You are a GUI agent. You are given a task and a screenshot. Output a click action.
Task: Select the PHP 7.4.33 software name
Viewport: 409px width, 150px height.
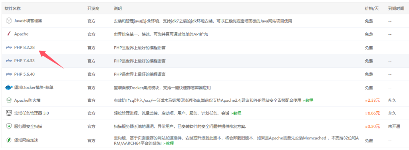[x=24, y=61]
